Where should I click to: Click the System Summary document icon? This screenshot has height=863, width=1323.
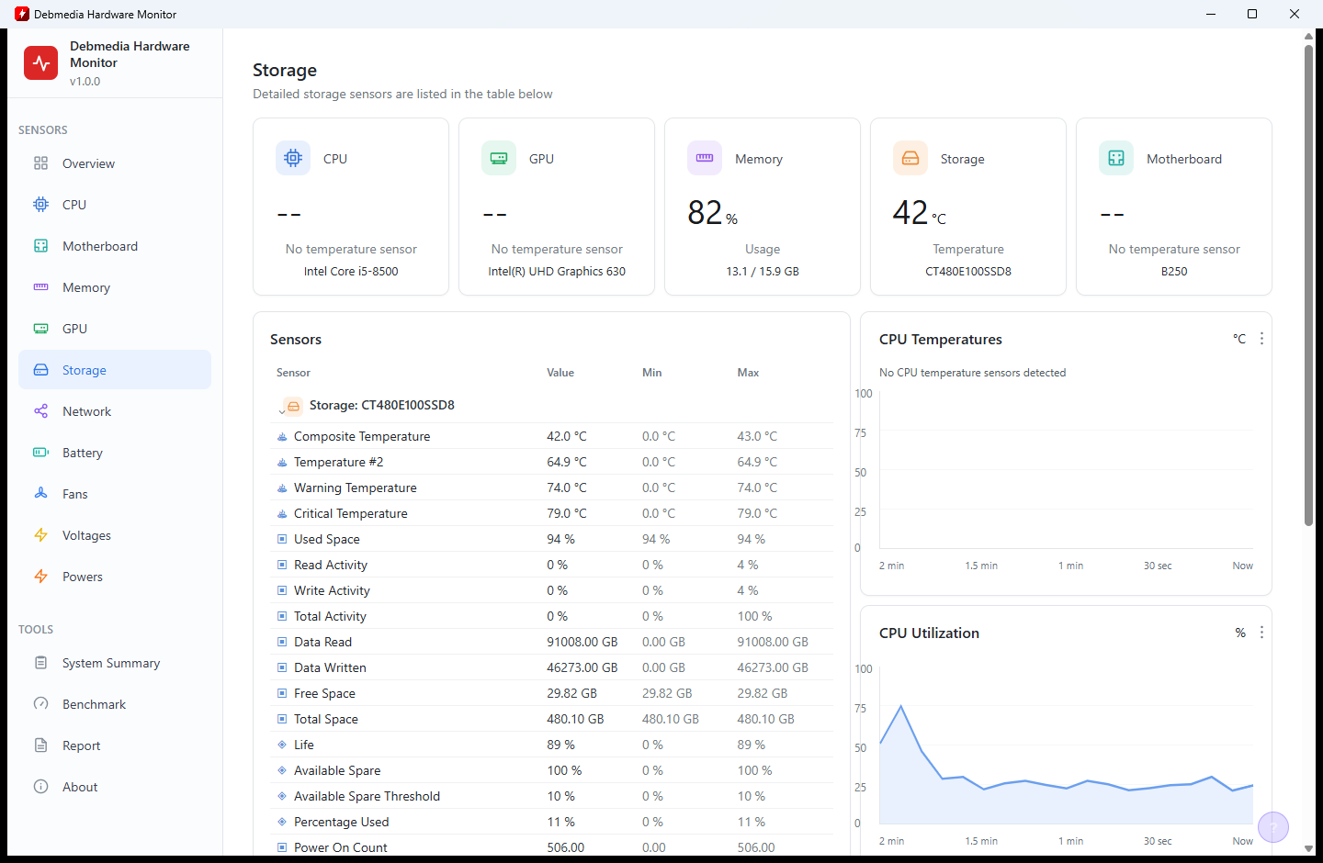(40, 663)
